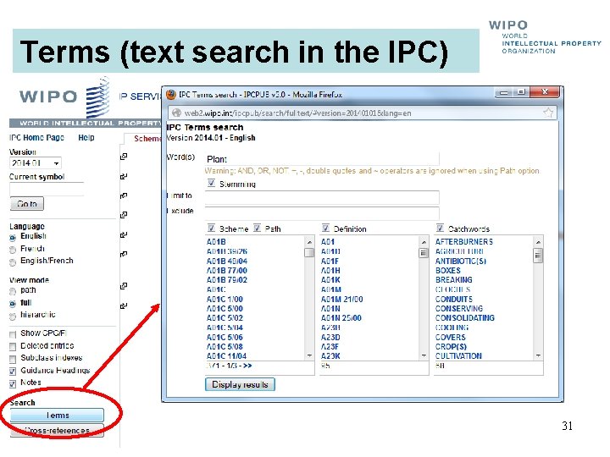Open definition entry A23D

click(x=330, y=337)
